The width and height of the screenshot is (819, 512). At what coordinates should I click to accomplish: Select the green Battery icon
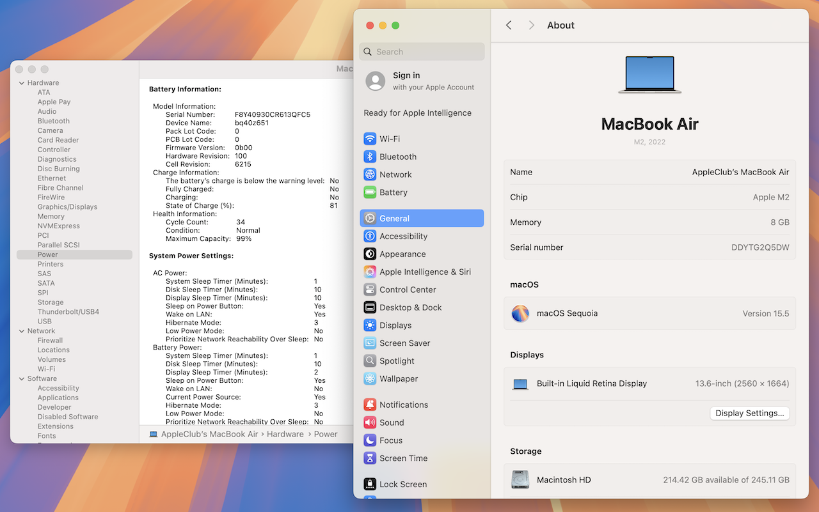point(370,192)
